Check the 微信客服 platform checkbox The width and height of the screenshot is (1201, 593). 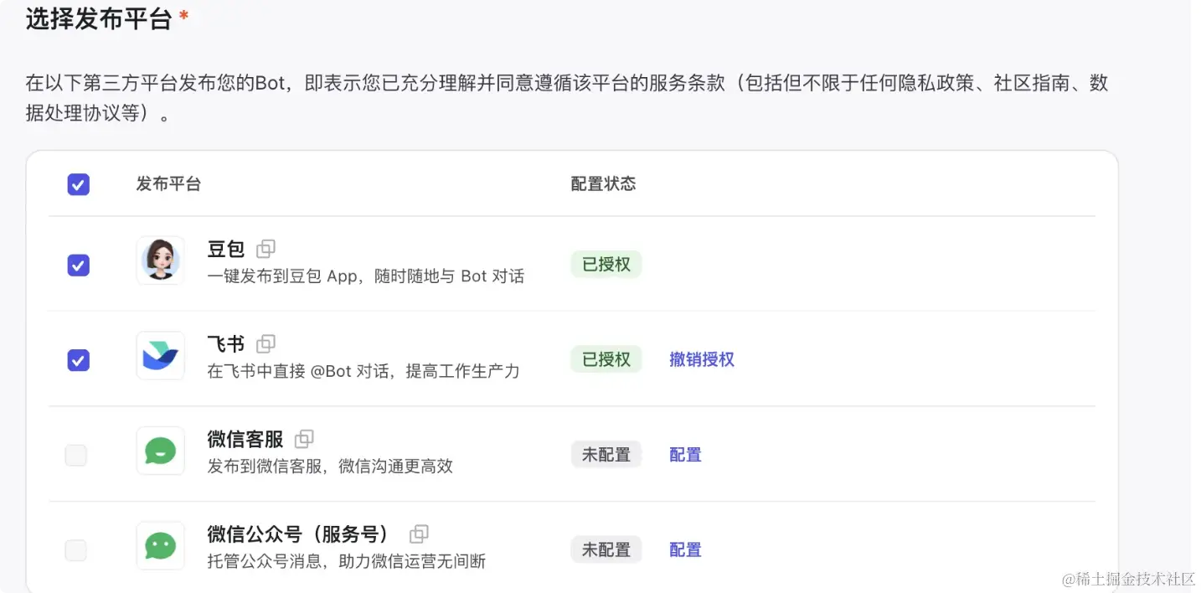pyautogui.click(x=76, y=456)
